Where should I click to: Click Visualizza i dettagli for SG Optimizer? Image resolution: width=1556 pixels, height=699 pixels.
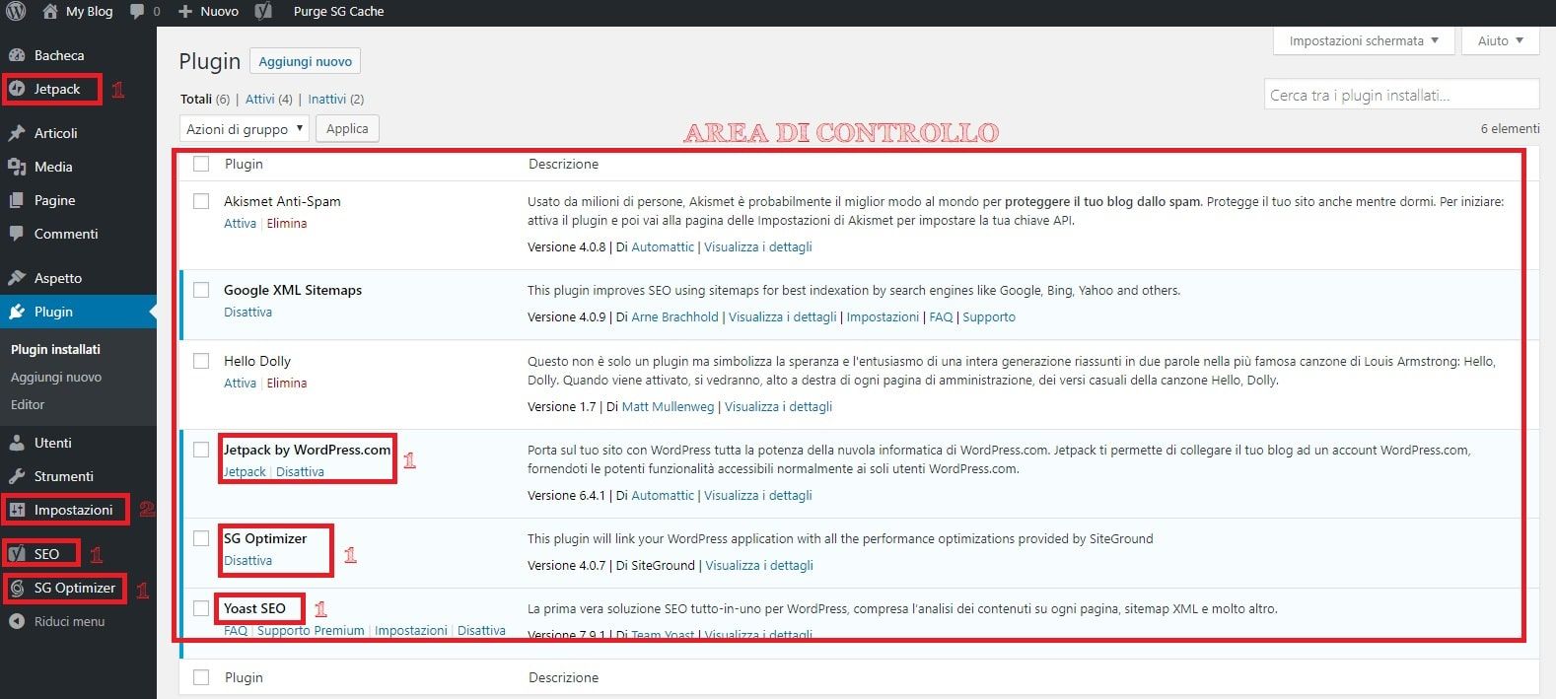pyautogui.click(x=759, y=566)
